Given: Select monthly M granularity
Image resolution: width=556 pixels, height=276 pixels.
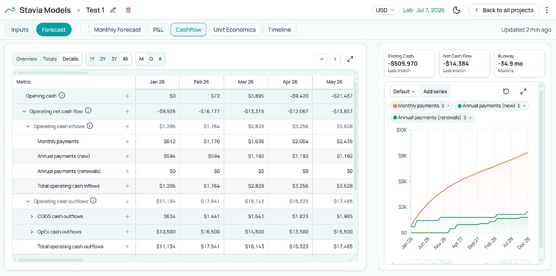Looking at the screenshot, I should pos(142,59).
